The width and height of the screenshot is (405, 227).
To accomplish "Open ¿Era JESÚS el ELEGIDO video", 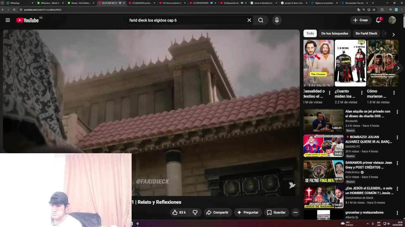I will (x=369, y=190).
